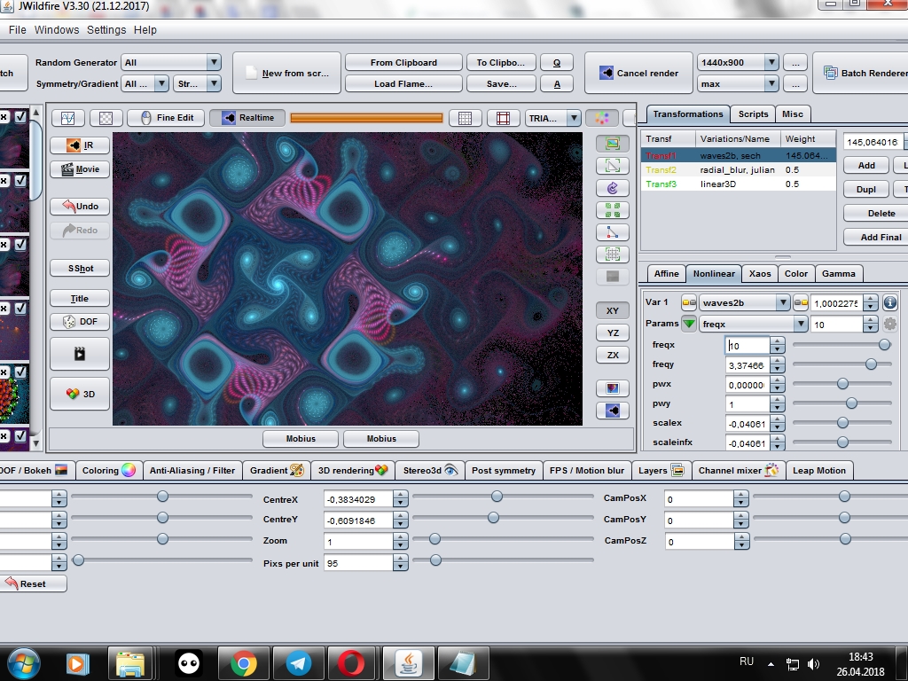Open the 1440x900 resolution dropdown
This screenshot has height=681, width=908.
click(737, 63)
